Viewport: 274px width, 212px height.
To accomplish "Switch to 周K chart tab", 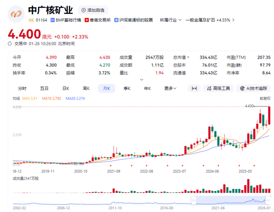I will [x=86, y=88].
